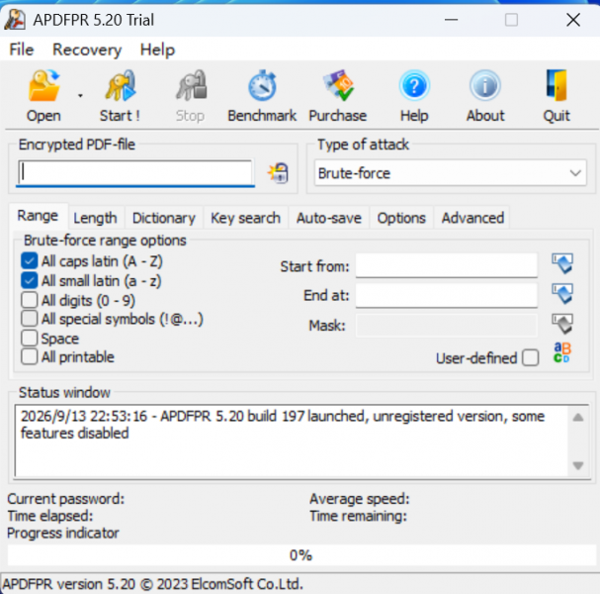
Task: Check the Space checkbox
Action: point(30,339)
